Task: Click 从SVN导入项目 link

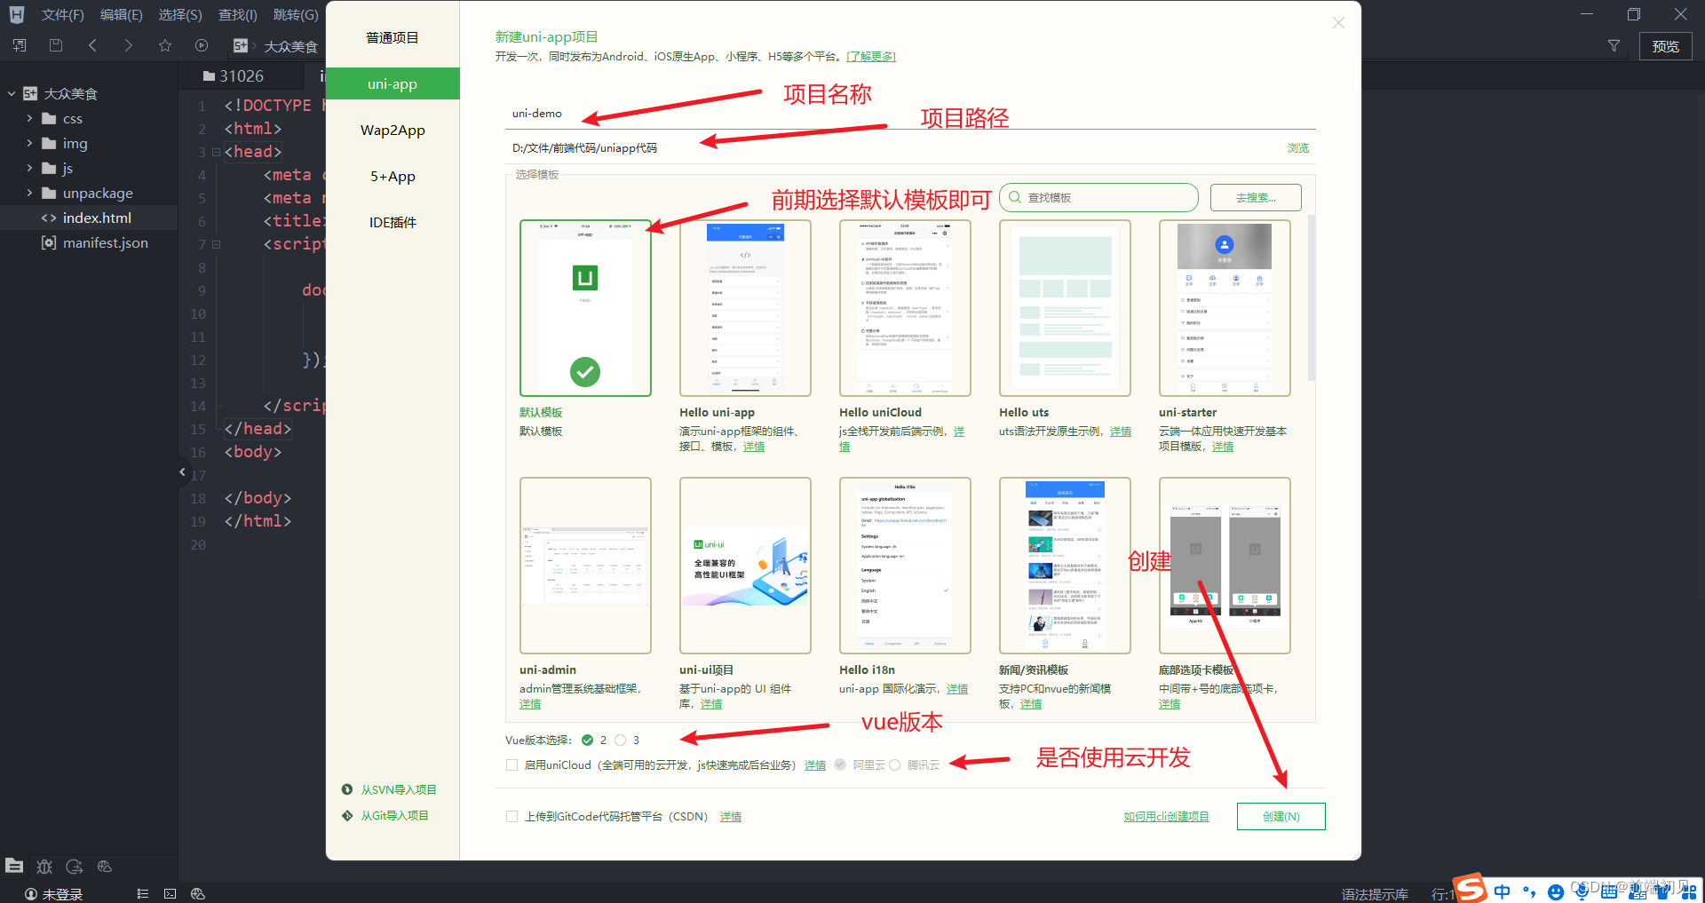Action: pyautogui.click(x=399, y=789)
